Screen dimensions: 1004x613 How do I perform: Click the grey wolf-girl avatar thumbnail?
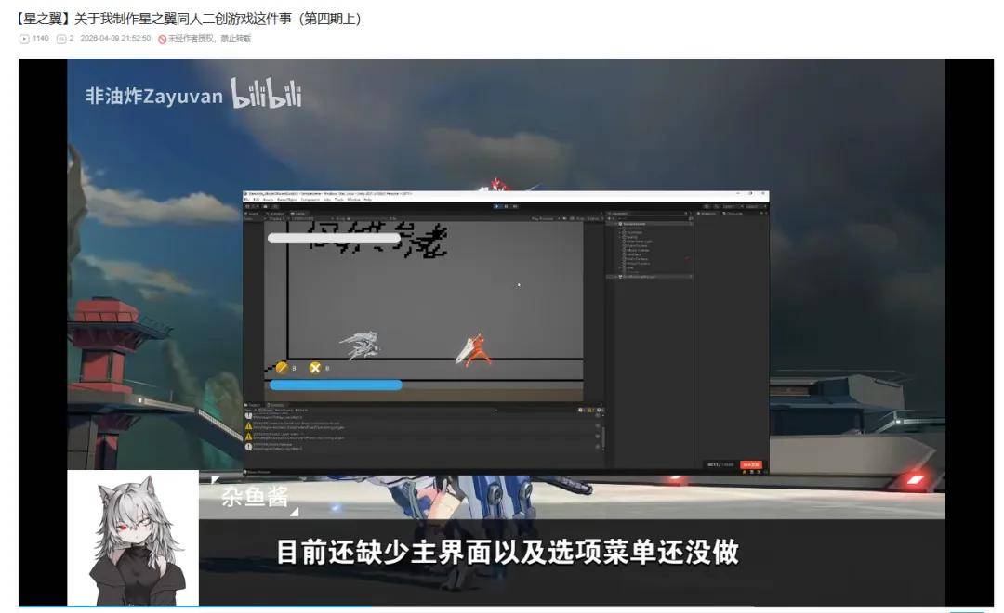click(133, 539)
